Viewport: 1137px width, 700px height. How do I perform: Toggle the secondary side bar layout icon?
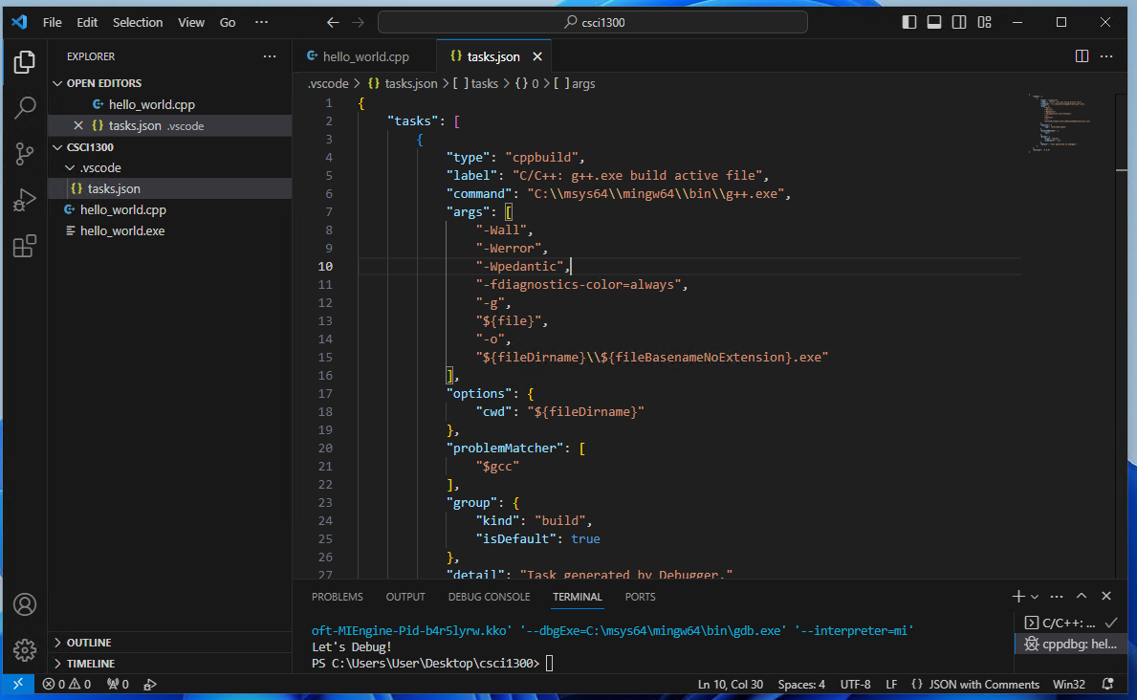(x=958, y=23)
